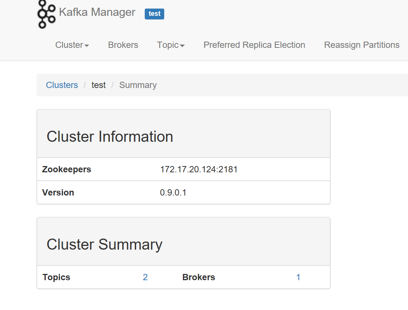Click the Topics label in summary
The height and width of the screenshot is (310, 408).
[56, 277]
